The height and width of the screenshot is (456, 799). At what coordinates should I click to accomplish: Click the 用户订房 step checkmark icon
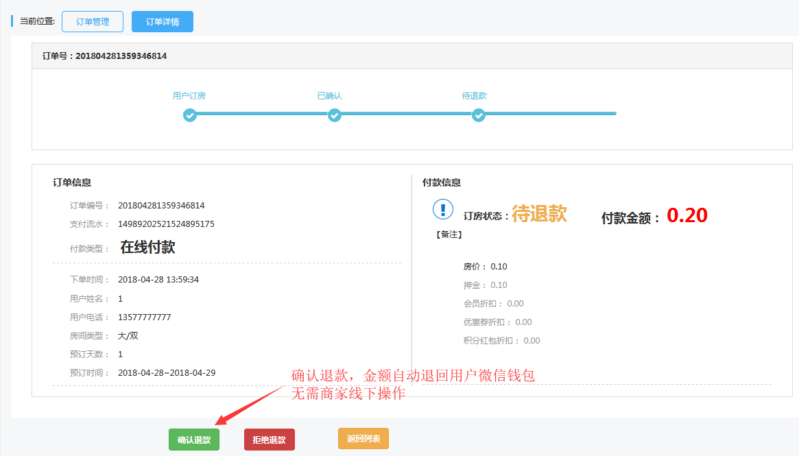(190, 115)
